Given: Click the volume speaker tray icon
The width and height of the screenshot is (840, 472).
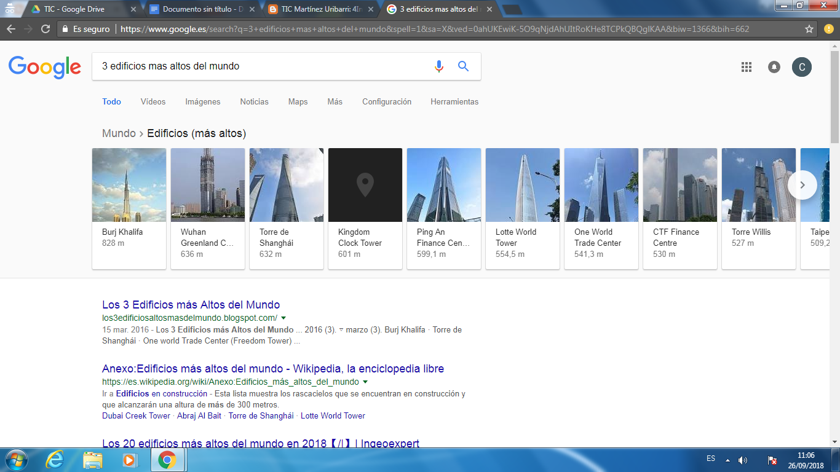Looking at the screenshot, I should [x=743, y=460].
